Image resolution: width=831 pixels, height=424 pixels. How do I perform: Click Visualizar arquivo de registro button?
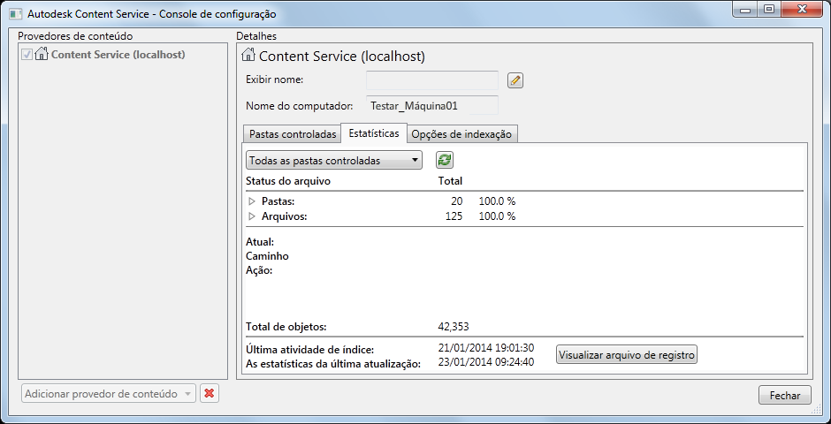click(627, 354)
